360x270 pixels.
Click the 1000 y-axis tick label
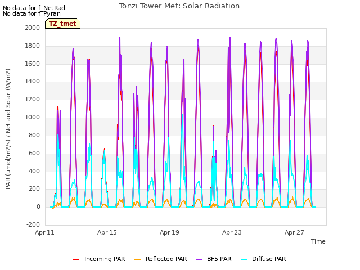pos(33,117)
